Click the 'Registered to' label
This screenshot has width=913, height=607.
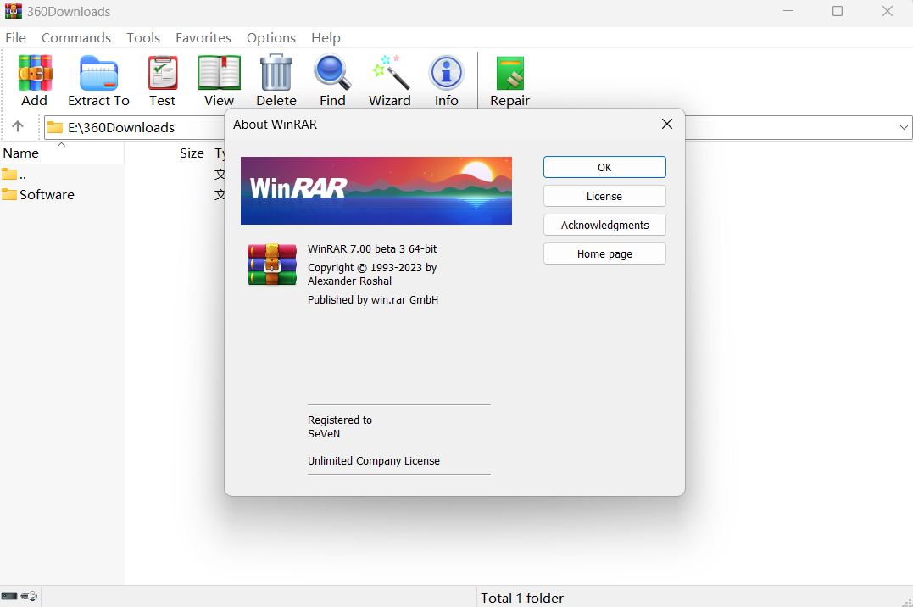pyautogui.click(x=339, y=420)
